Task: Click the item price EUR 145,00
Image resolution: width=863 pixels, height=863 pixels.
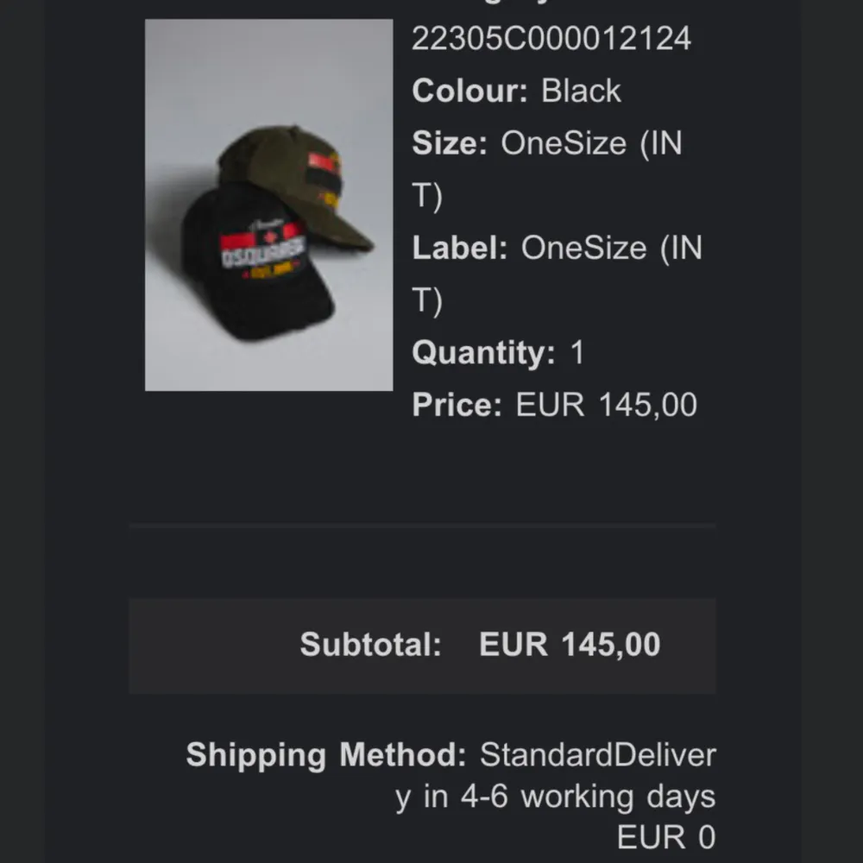Action: [x=607, y=405]
